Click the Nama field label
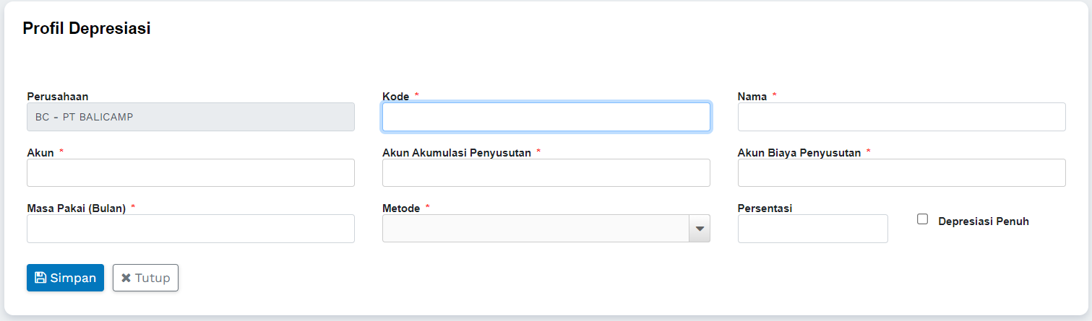Image resolution: width=1092 pixels, height=321 pixels. click(752, 97)
